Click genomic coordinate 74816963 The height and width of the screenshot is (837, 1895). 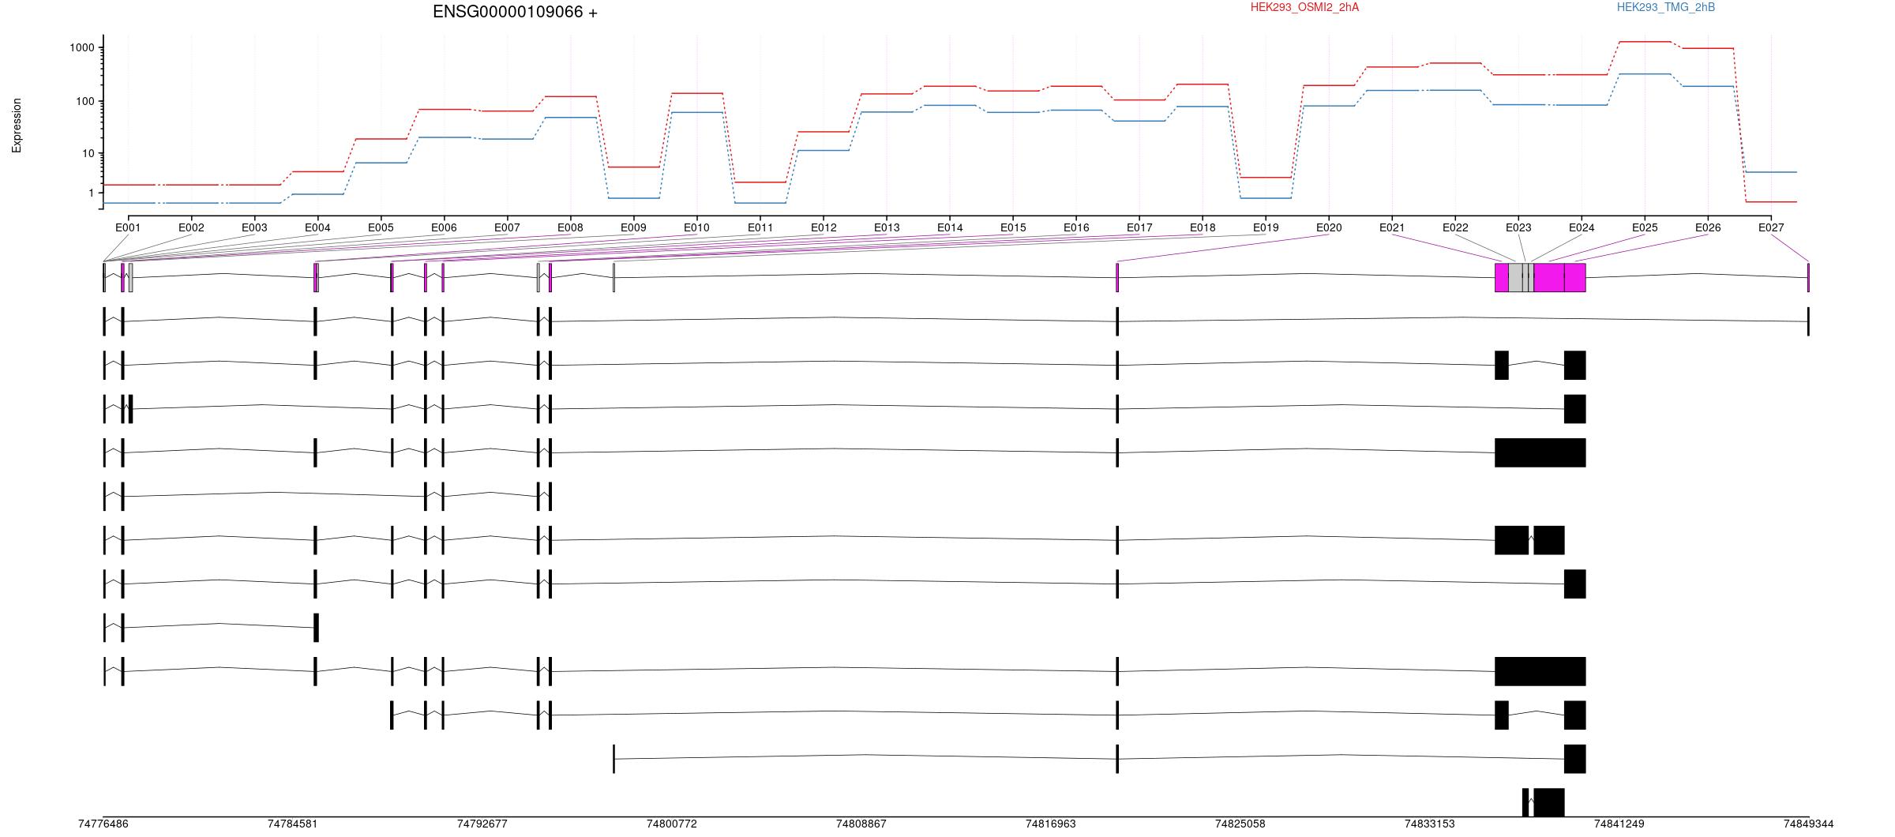[1051, 824]
